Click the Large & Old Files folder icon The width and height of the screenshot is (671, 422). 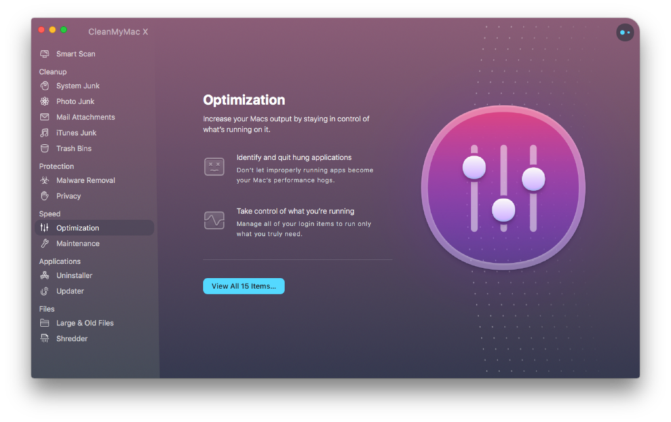click(x=45, y=322)
